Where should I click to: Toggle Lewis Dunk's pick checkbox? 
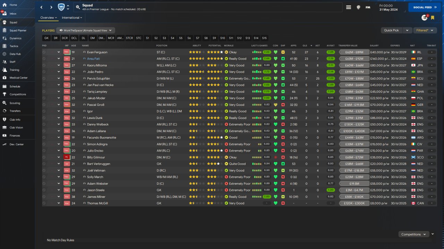pos(44,118)
